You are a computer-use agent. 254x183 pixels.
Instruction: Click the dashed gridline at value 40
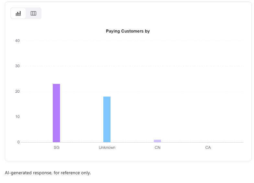[133, 41]
